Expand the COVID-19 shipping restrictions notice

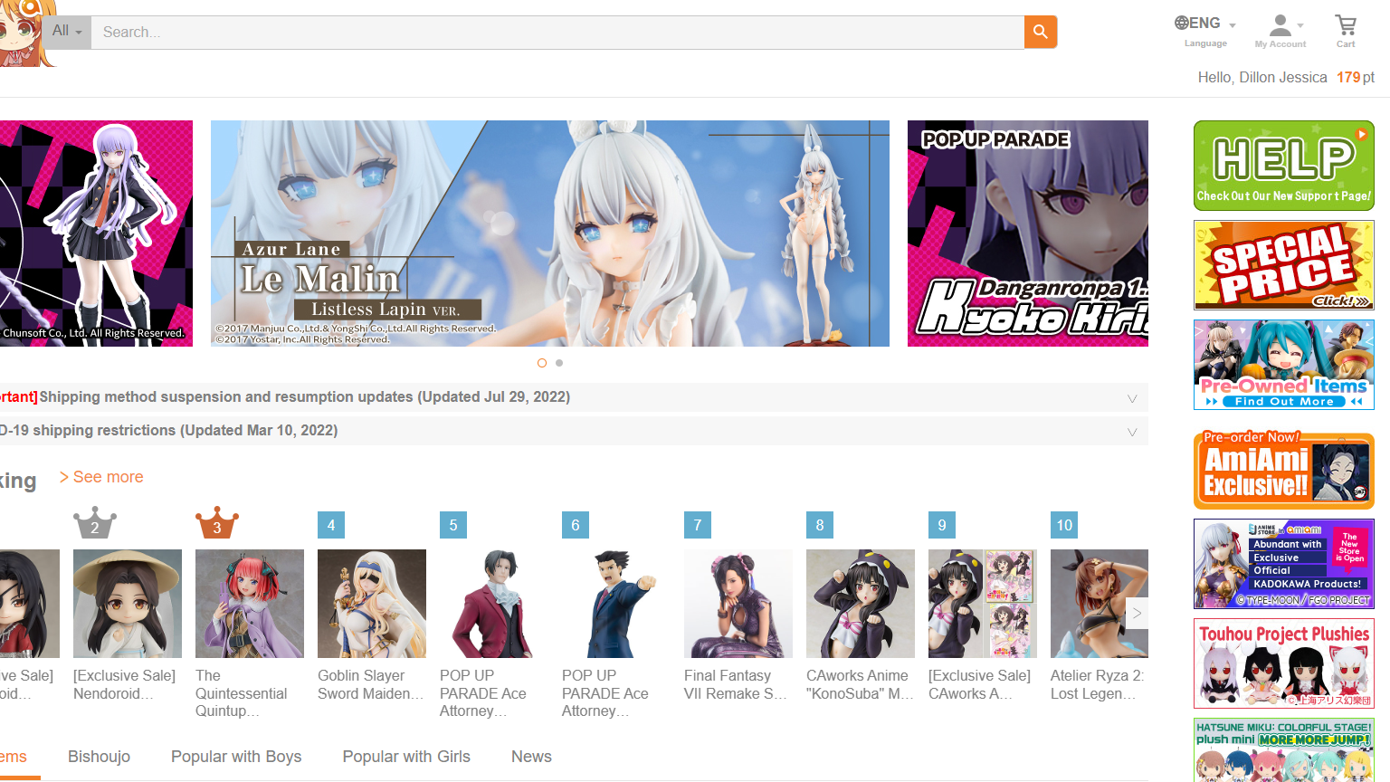coord(1131,432)
